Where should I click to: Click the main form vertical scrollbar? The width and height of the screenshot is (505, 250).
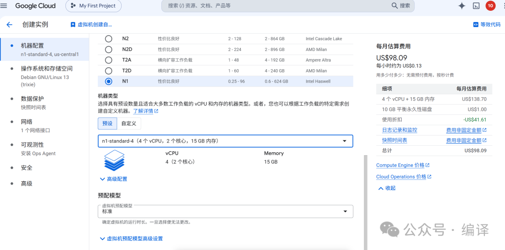tap(365, 203)
